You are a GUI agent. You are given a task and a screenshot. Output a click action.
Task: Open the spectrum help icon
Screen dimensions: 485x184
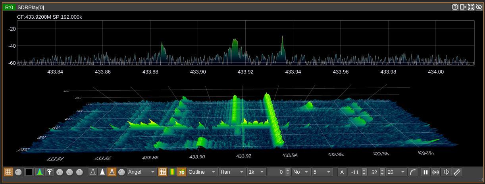click(455, 7)
